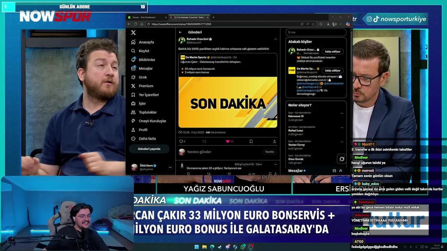Open a new browser tab
The image size is (447, 251).
[213, 17]
